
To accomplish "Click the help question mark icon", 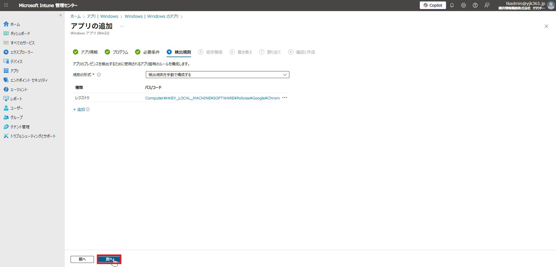I will 475,6.
